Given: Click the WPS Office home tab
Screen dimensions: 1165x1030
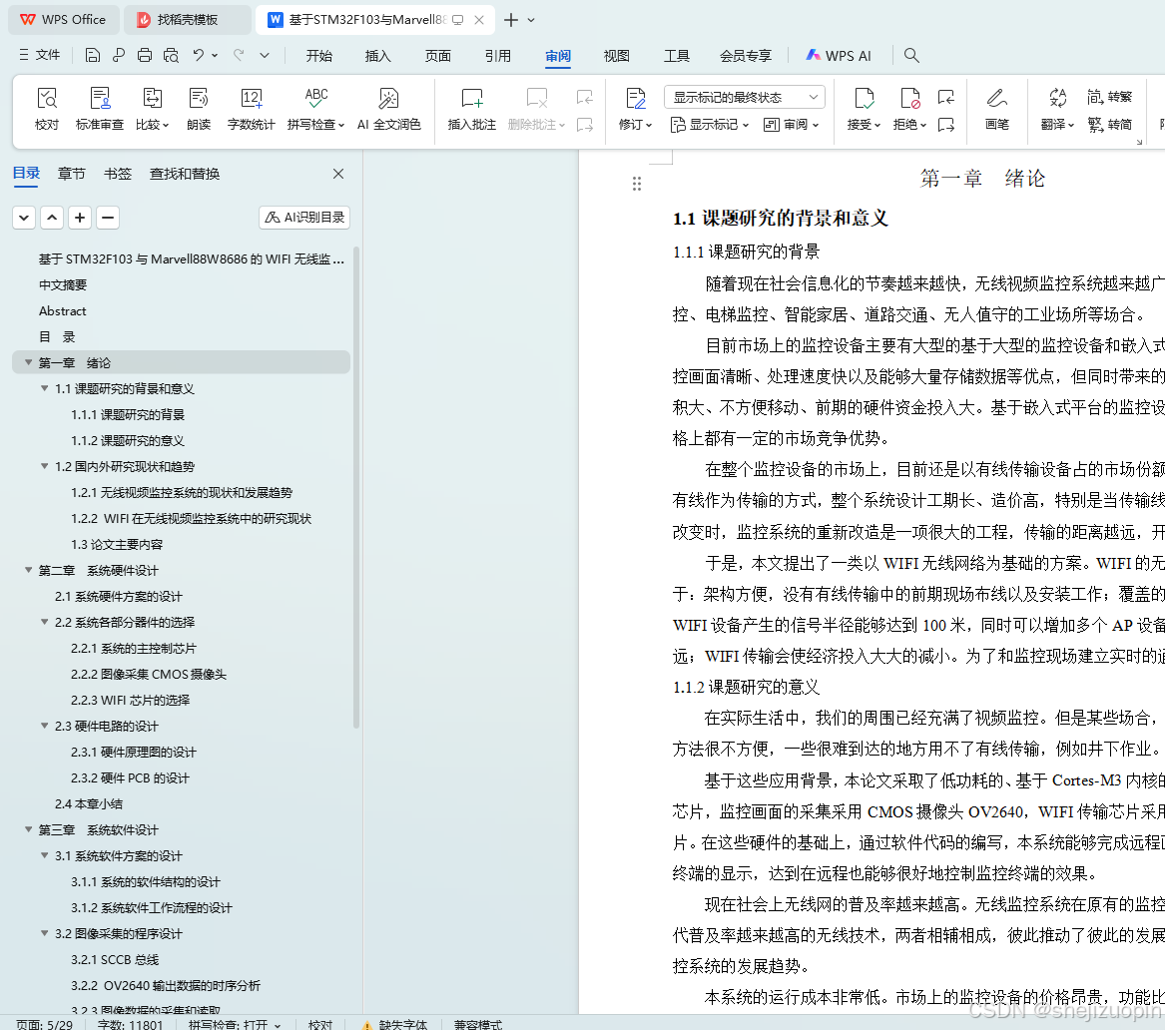Looking at the screenshot, I should click(x=63, y=20).
